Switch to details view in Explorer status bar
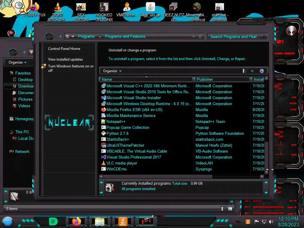This screenshot has width=304, height=228. (224, 209)
